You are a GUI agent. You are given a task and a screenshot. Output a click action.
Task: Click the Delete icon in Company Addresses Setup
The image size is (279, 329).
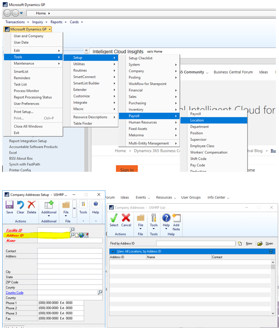31,205
